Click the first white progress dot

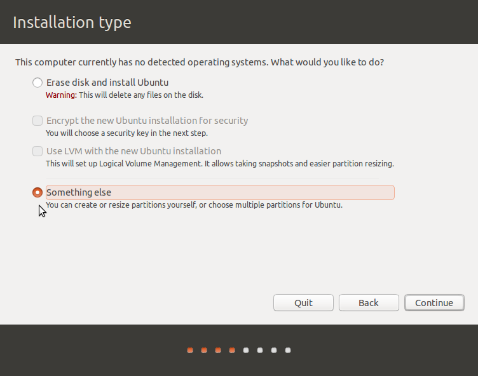[x=246, y=350]
